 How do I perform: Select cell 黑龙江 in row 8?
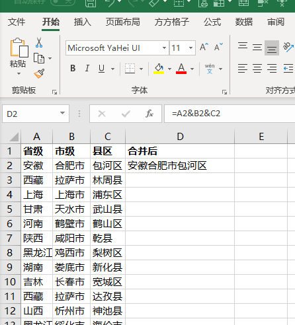tap(37, 253)
